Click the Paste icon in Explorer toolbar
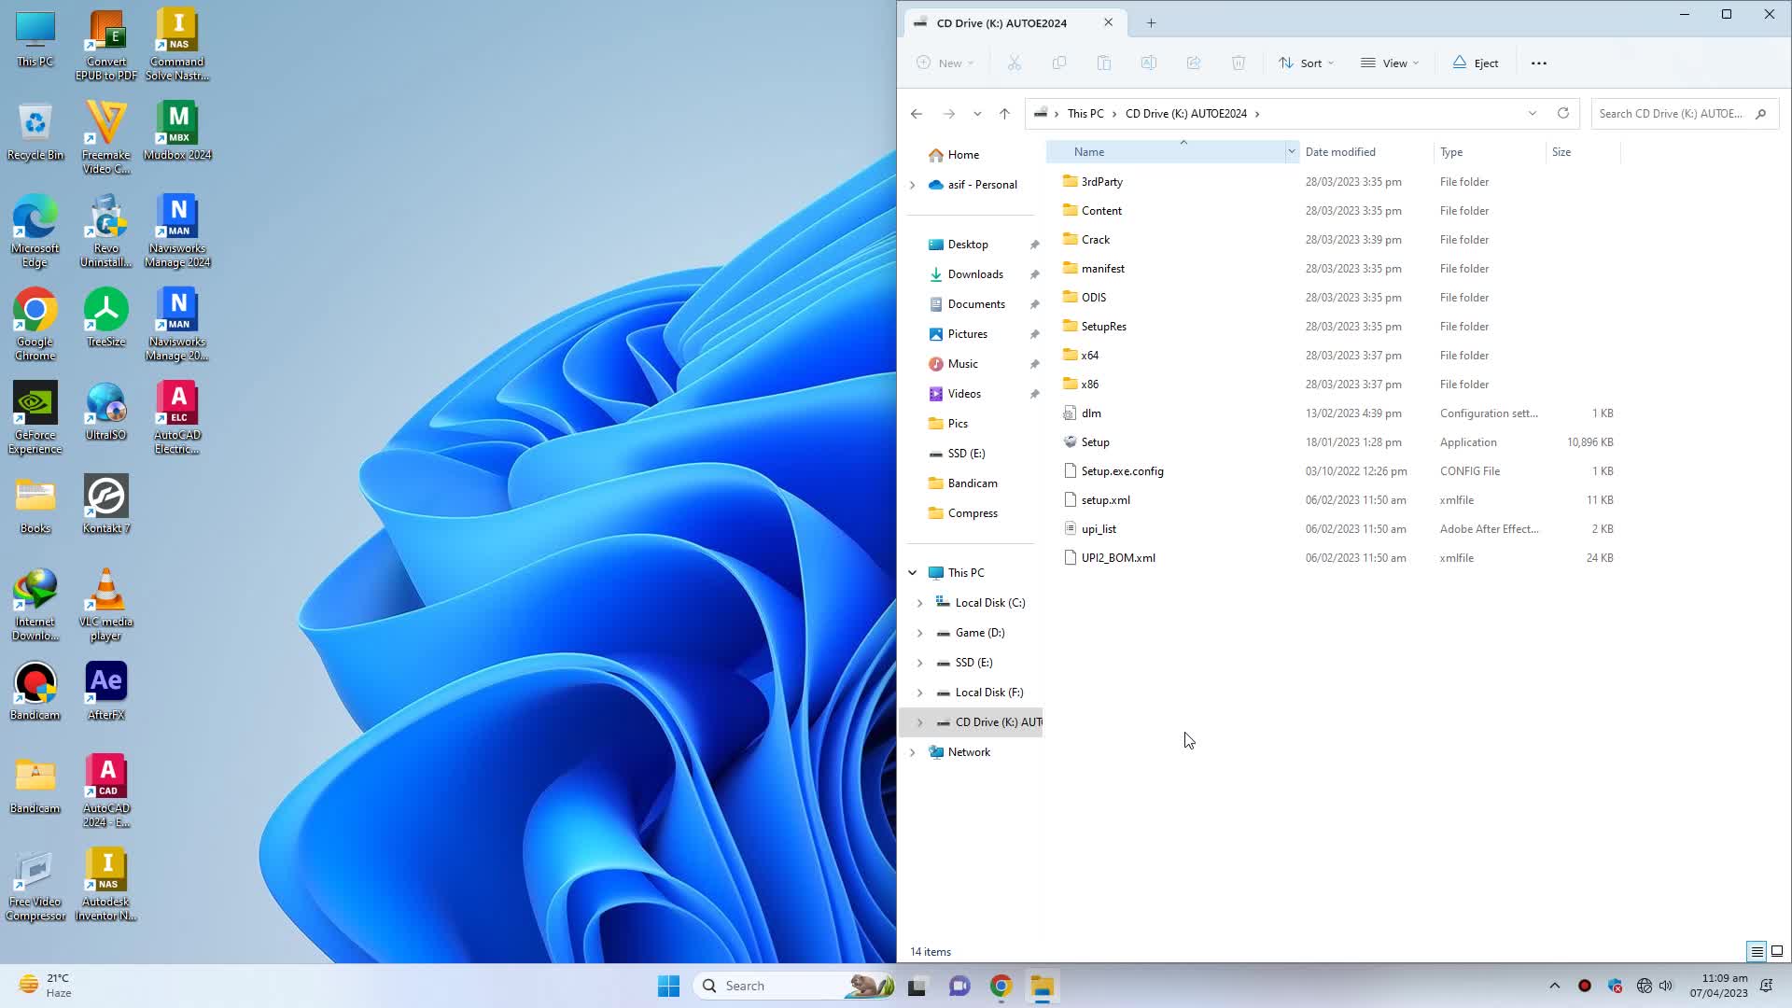Viewport: 1792px width, 1008px height. (1104, 63)
